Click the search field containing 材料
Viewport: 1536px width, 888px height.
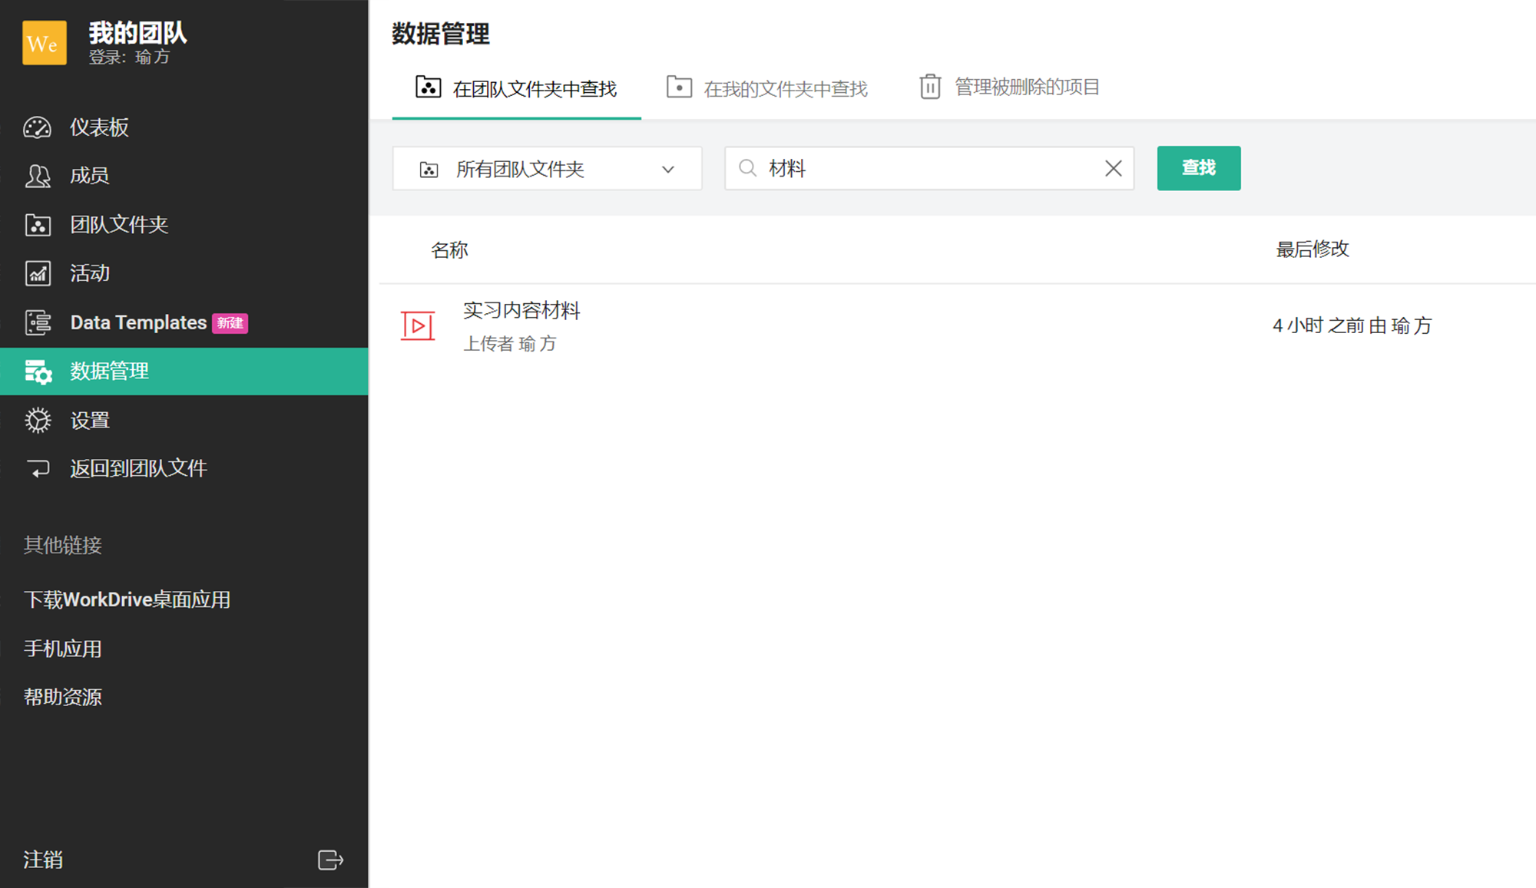922,168
